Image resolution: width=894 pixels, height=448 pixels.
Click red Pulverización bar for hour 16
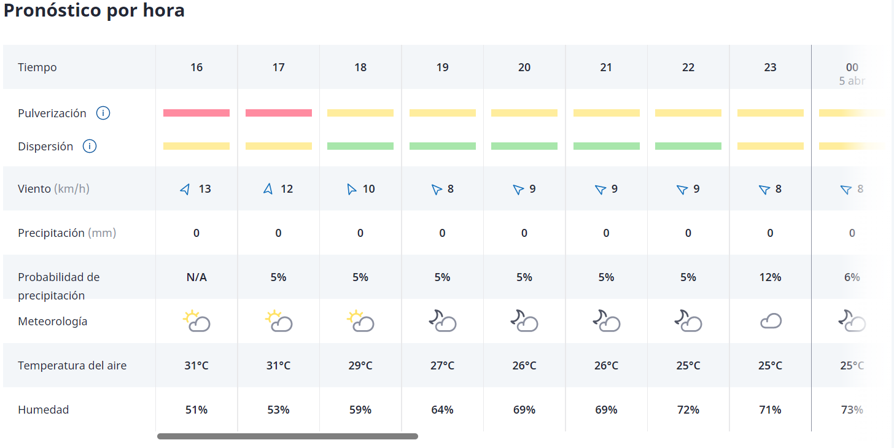tap(196, 113)
